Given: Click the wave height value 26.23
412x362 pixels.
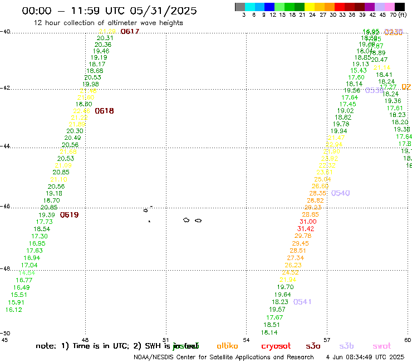Looking at the screenshot, I should pyautogui.click(x=293, y=265).
